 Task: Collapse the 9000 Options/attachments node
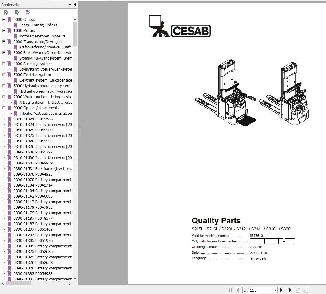click(x=4, y=108)
